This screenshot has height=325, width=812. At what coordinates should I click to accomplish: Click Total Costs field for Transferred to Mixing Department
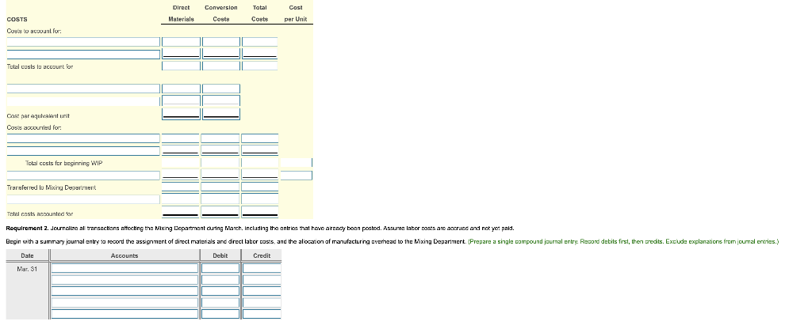tap(260, 187)
